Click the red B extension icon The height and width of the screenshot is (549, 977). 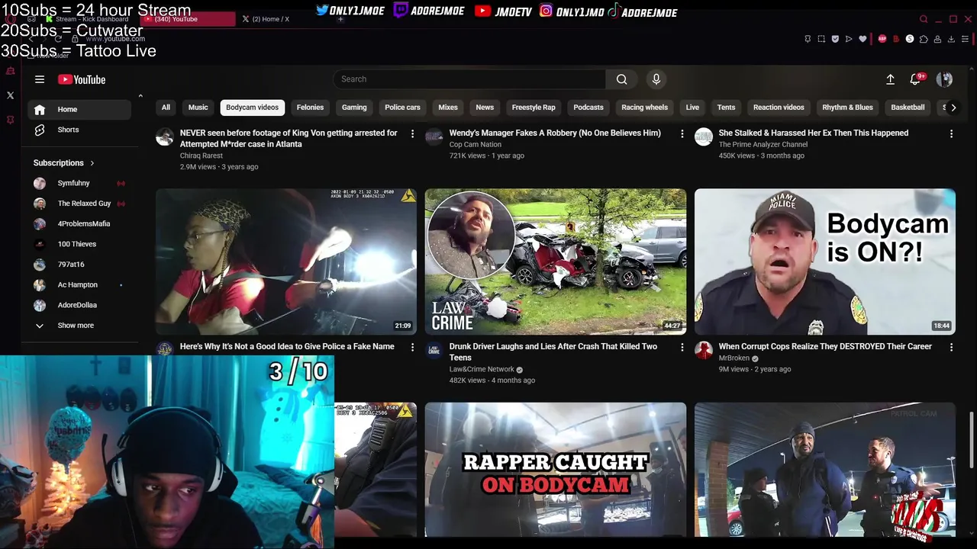(896, 39)
